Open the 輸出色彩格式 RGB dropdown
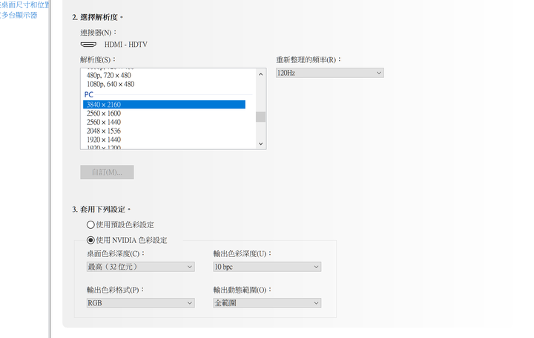This screenshot has width=534, height=338. click(140, 303)
